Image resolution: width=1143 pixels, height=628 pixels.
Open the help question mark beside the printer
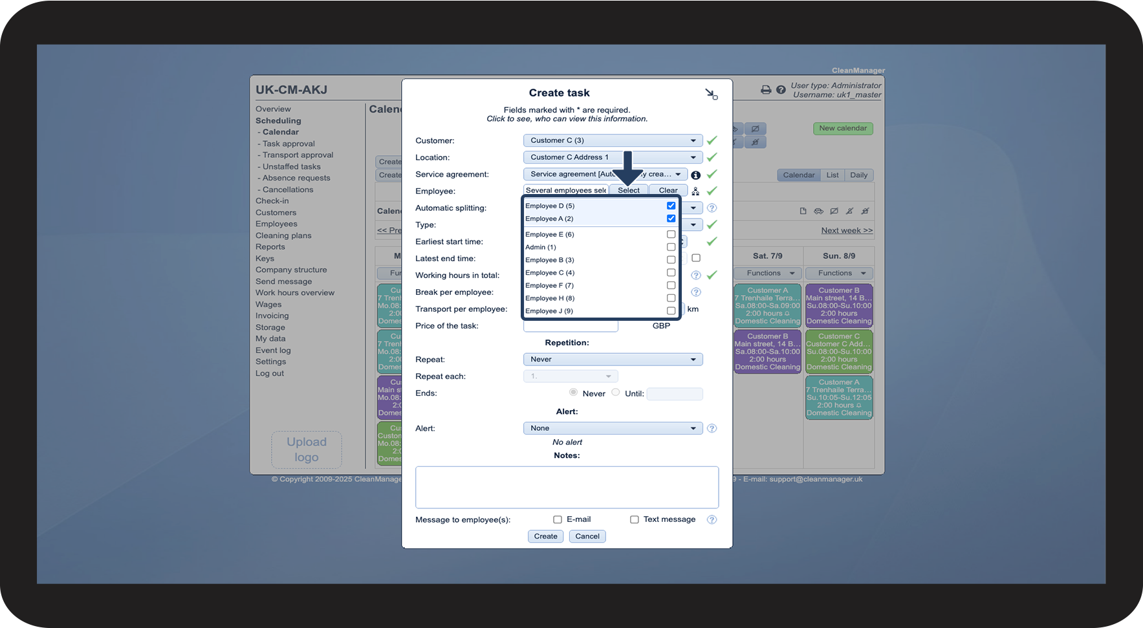click(x=781, y=90)
